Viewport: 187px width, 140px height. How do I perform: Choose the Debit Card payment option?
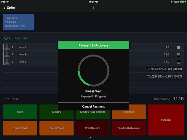(x=20, y=128)
